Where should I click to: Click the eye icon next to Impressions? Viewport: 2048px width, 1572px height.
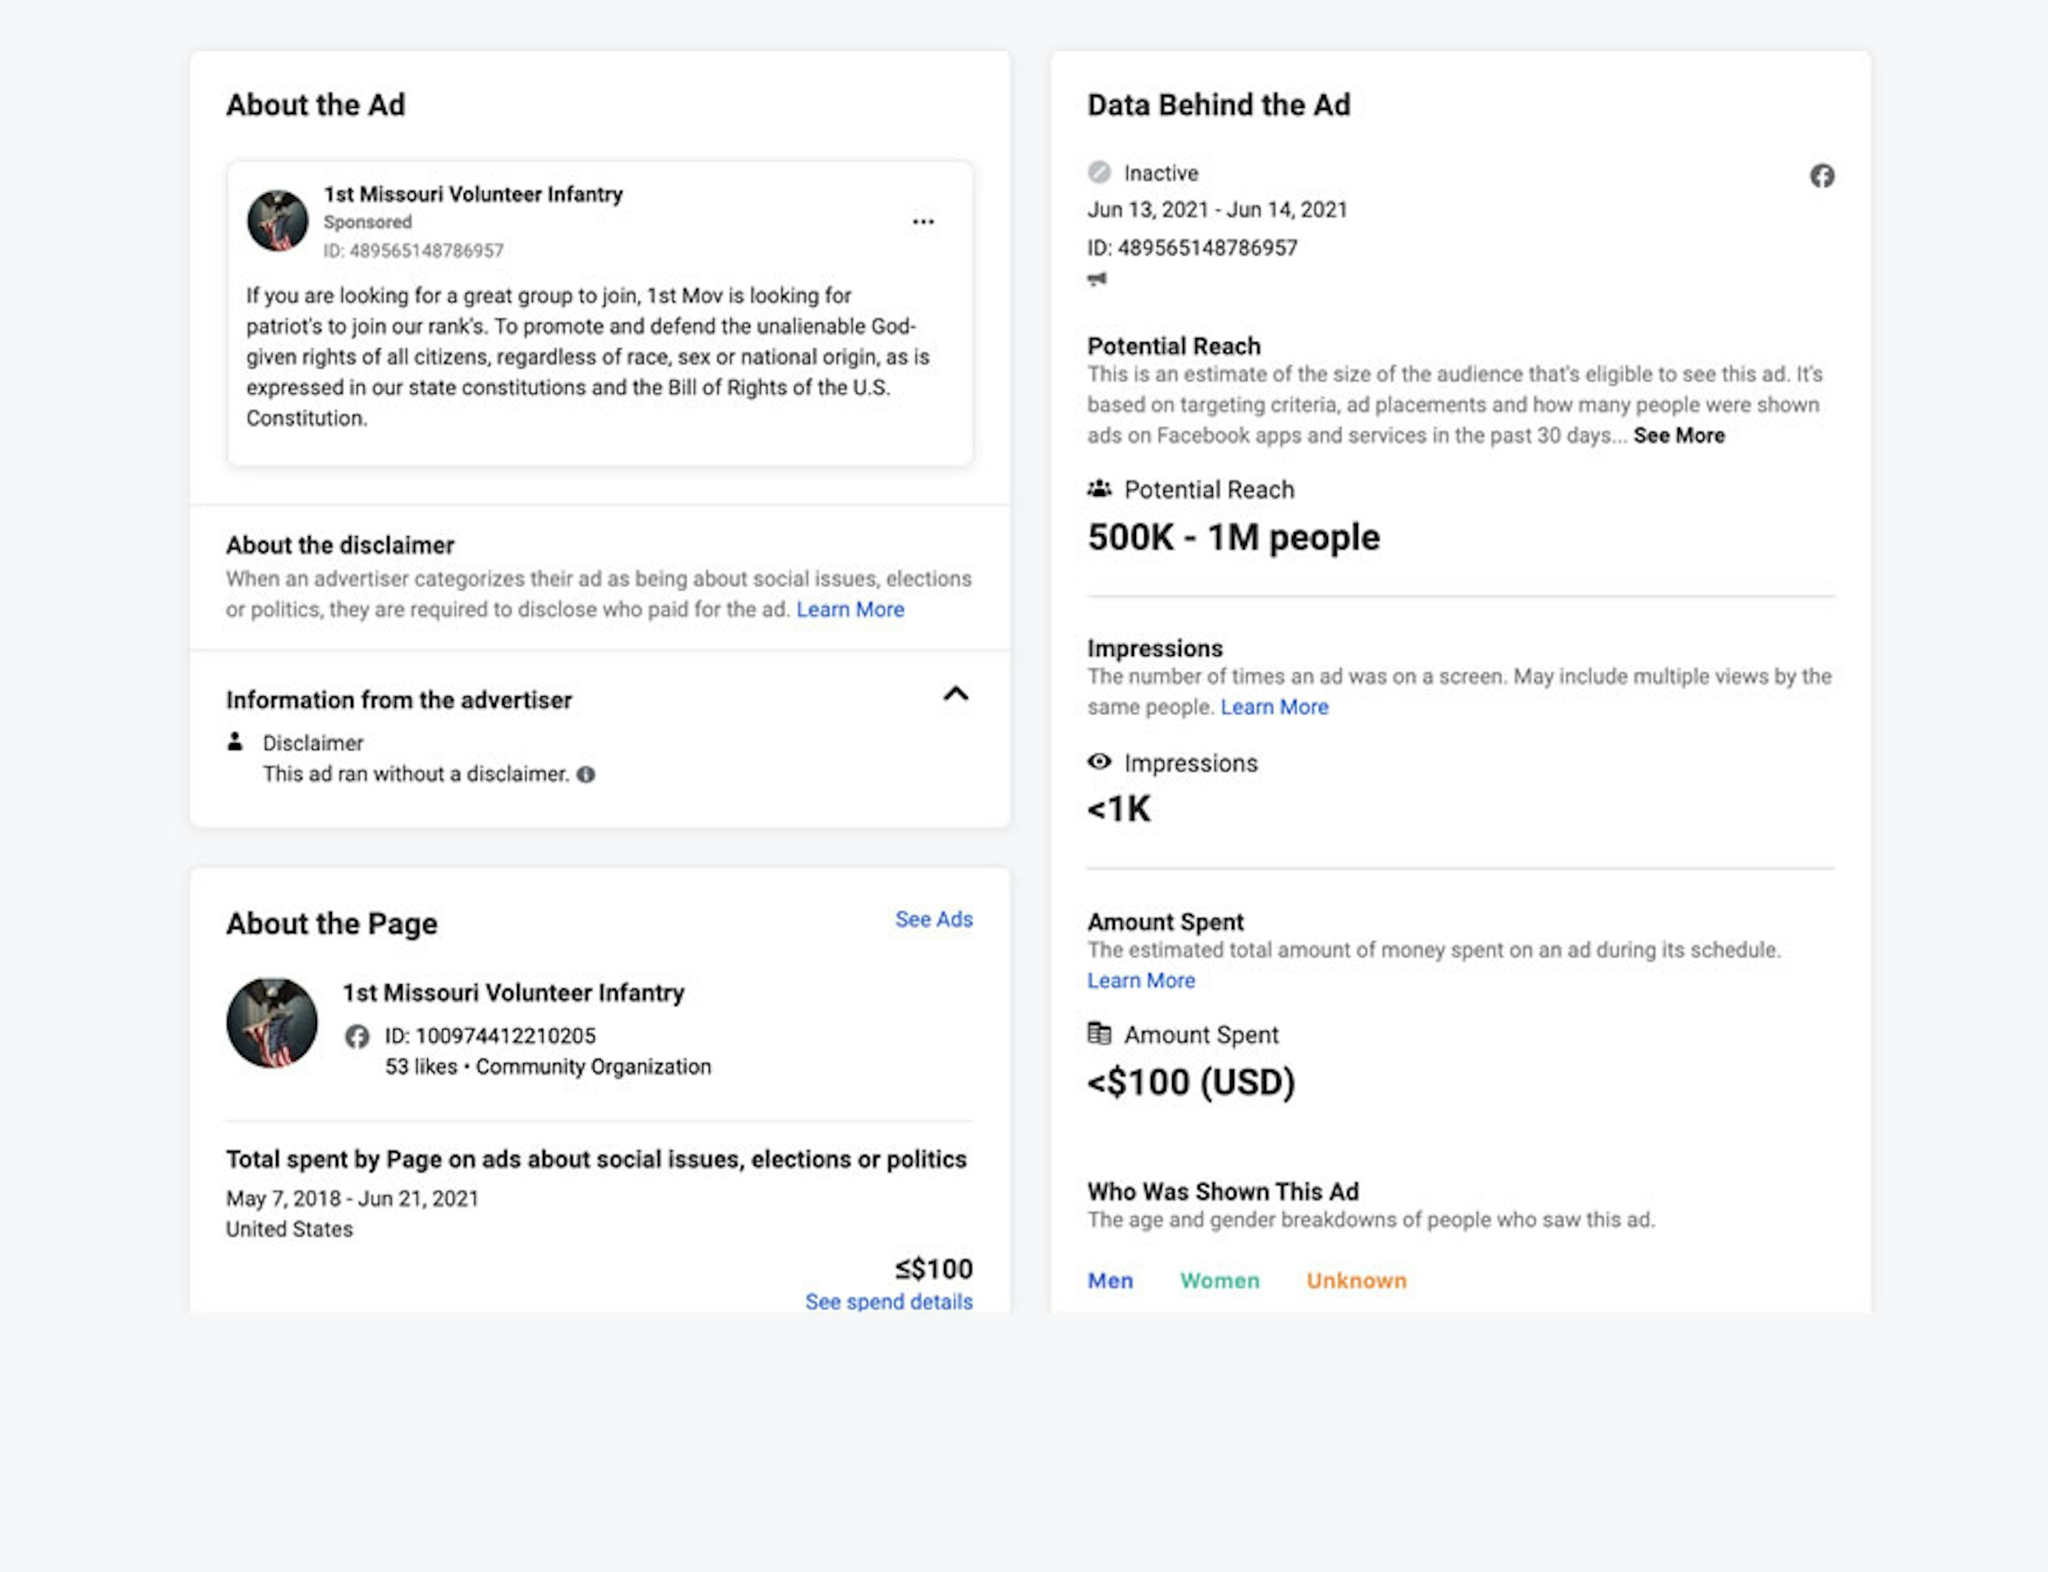pyautogui.click(x=1100, y=761)
